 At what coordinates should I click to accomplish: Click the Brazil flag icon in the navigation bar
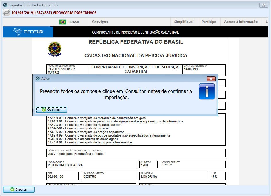(63, 22)
